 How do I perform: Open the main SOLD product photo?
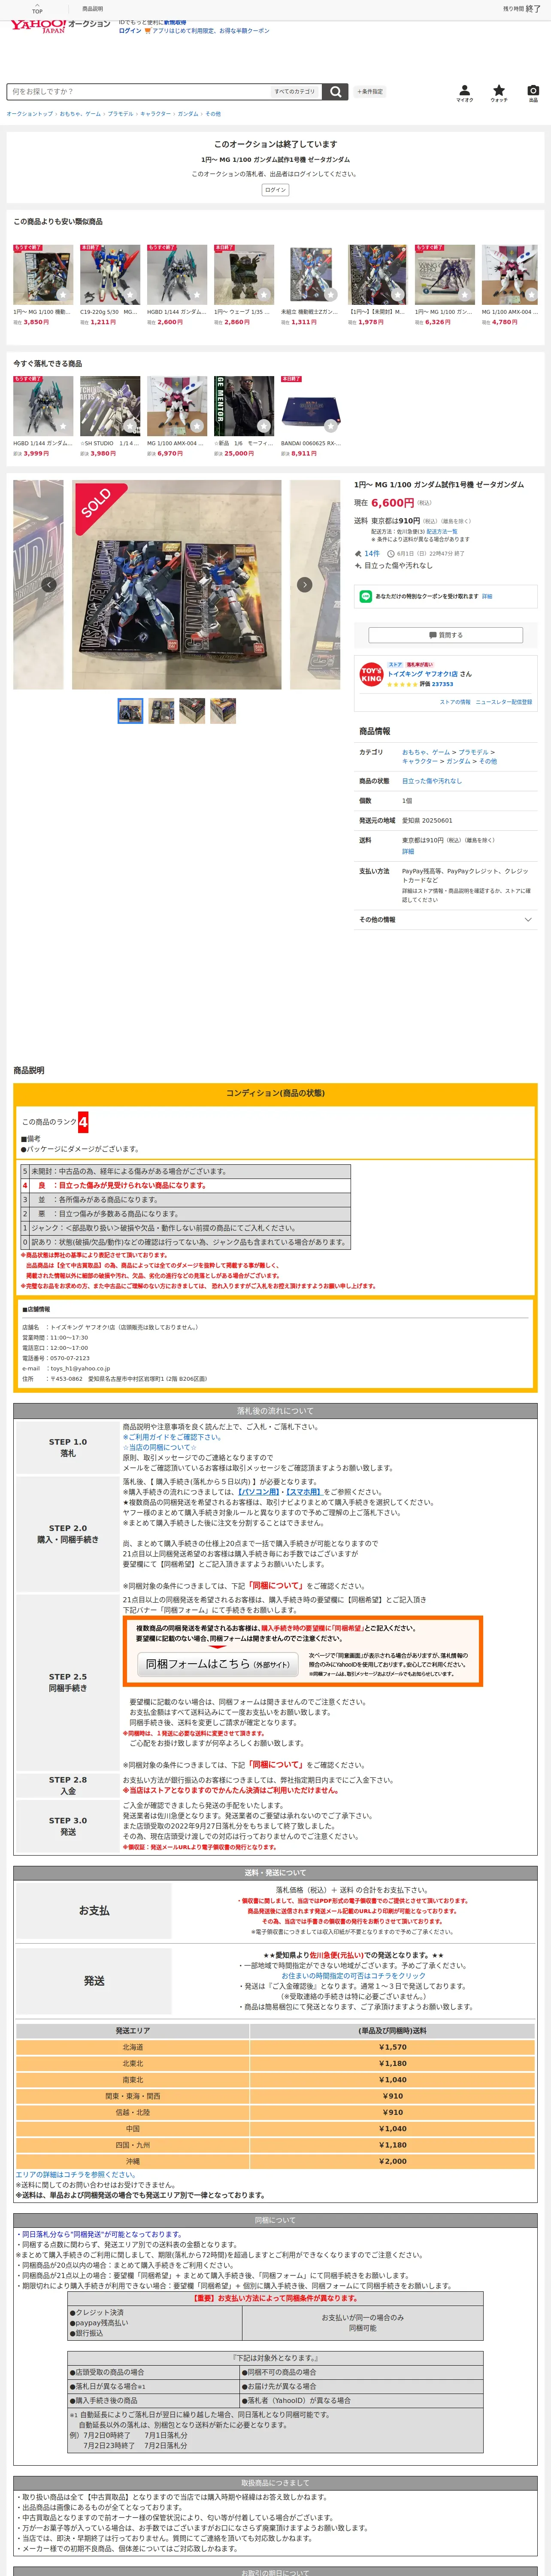pyautogui.click(x=176, y=585)
